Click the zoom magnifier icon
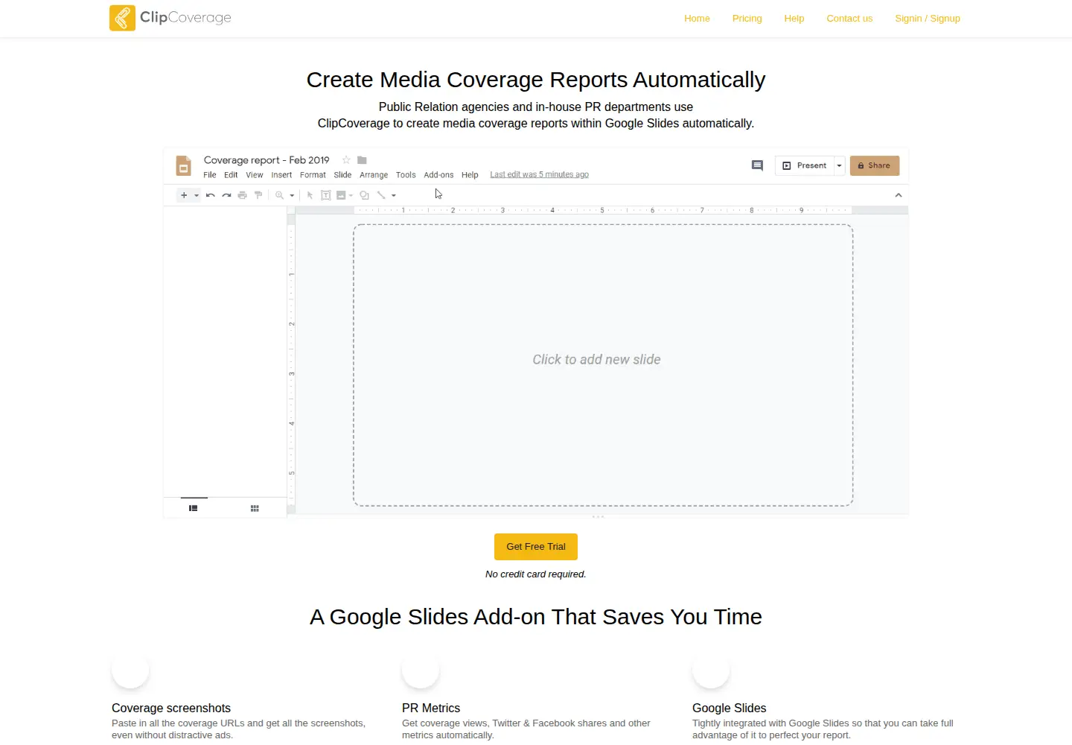Viewport: 1072px width, 745px height. [x=279, y=195]
